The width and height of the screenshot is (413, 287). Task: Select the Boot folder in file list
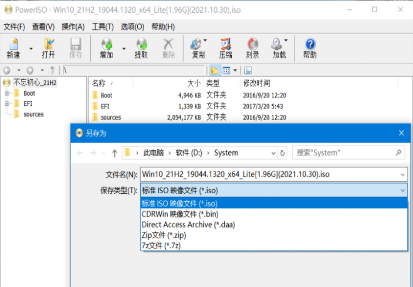tap(106, 95)
